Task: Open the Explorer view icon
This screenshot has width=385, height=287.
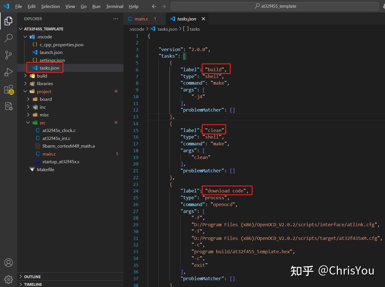Action: tap(8, 21)
